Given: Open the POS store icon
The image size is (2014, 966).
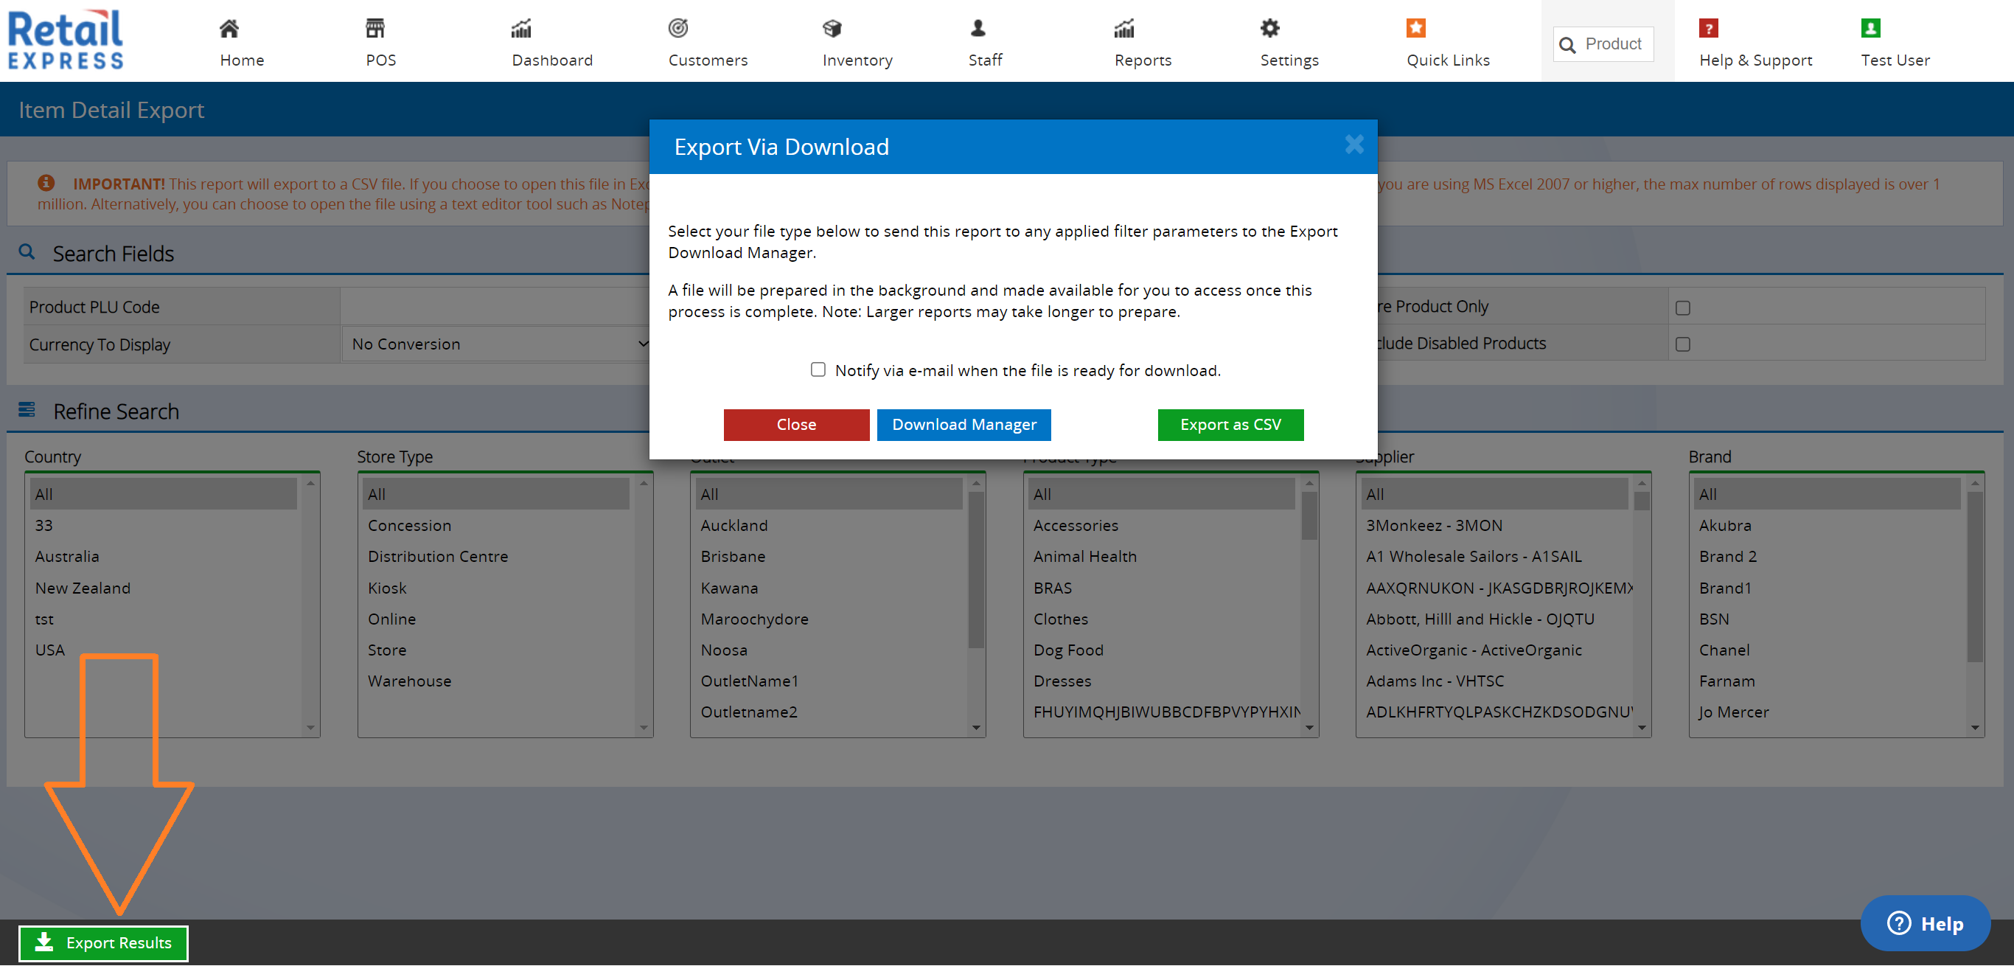Looking at the screenshot, I should coord(375,29).
